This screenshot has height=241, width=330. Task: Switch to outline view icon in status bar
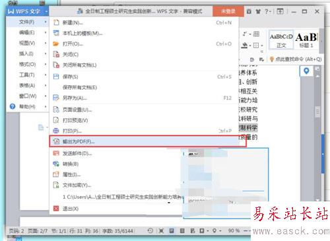pos(182,230)
